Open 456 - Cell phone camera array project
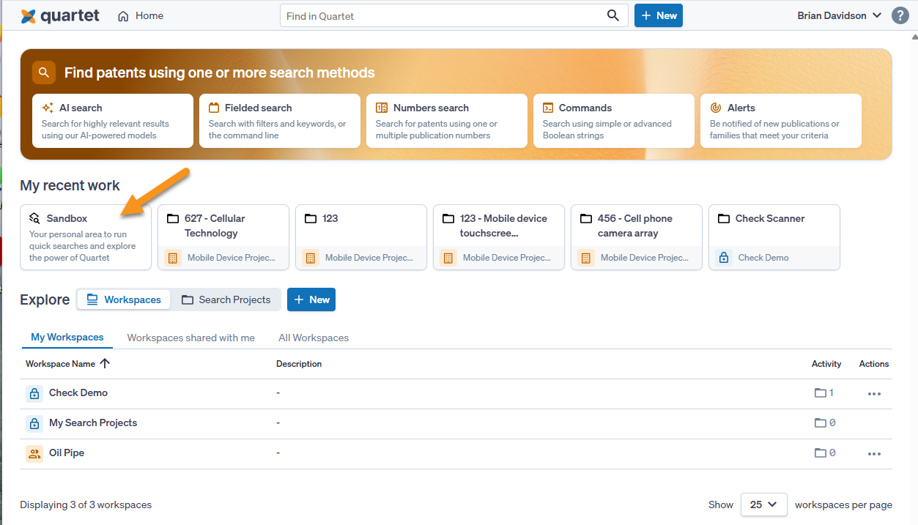This screenshot has height=525, width=918. coord(637,237)
